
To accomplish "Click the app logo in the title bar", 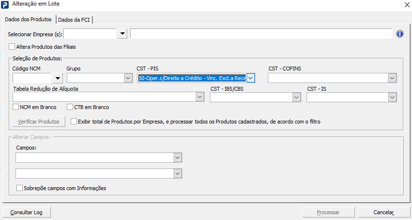I will click(5, 5).
